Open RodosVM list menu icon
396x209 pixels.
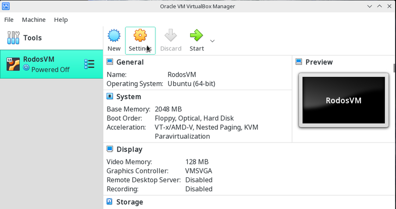pos(89,64)
